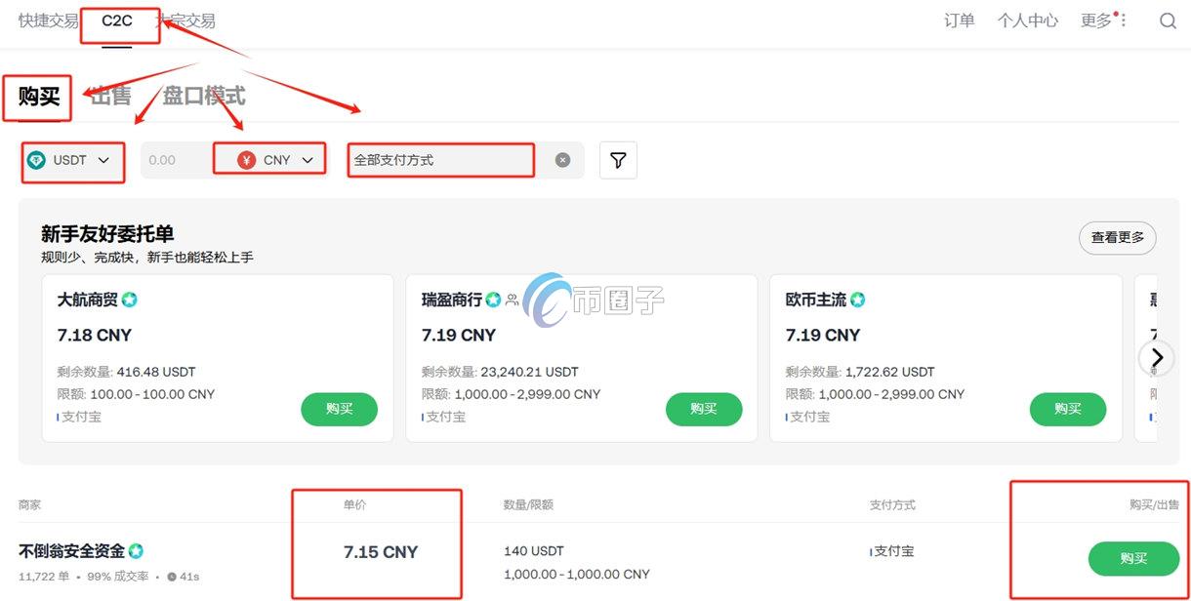Switch to the 出售 tab
1191x601 pixels.
pyautogui.click(x=109, y=97)
